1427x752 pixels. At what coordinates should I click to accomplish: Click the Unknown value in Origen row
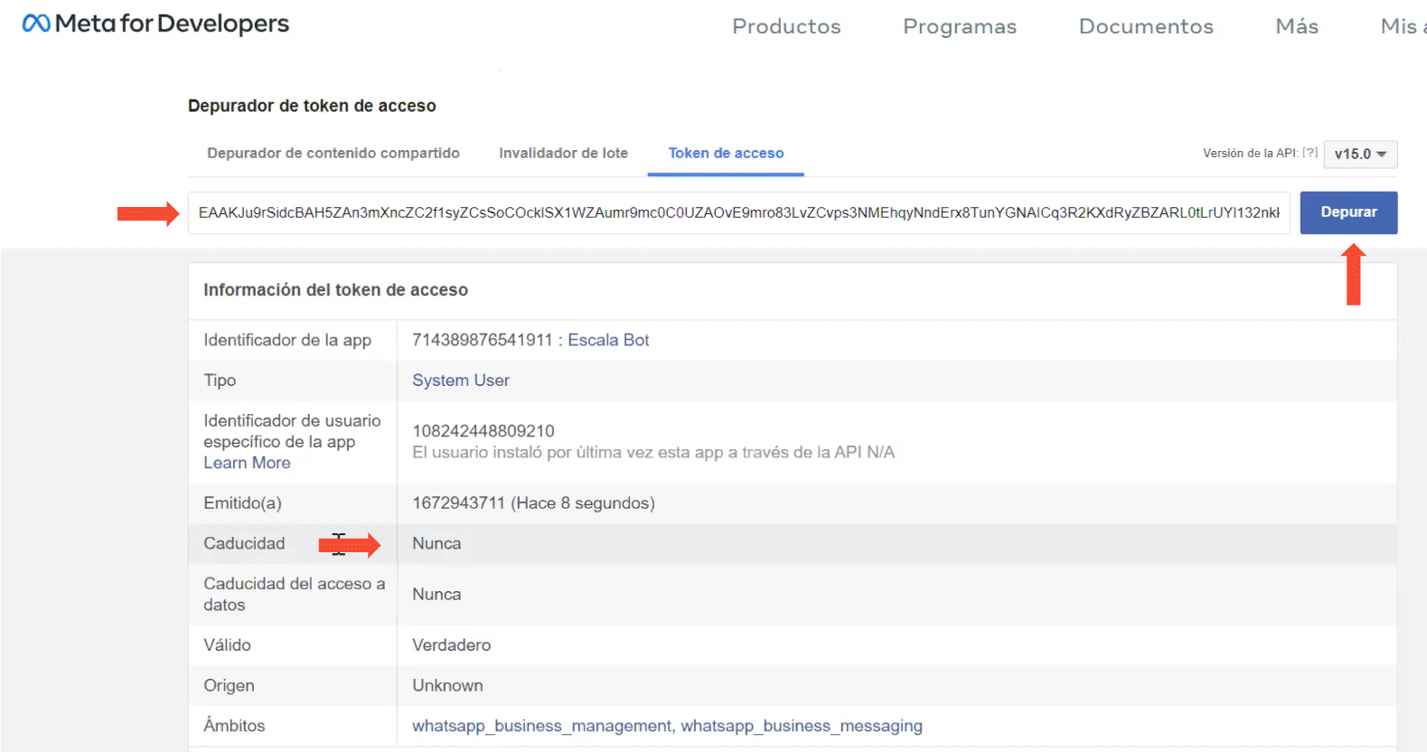click(x=447, y=685)
